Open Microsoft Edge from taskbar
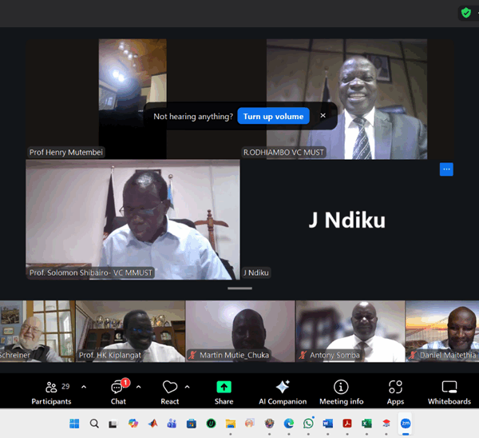479x438 pixels. (x=289, y=424)
